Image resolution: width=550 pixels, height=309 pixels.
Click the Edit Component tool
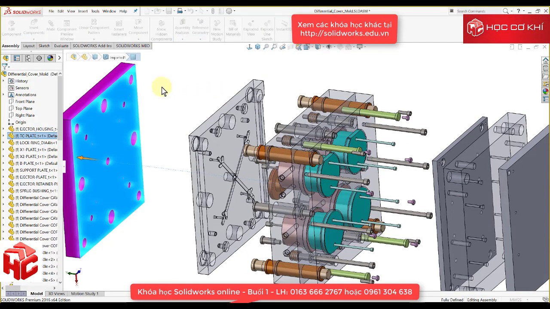tap(11, 29)
